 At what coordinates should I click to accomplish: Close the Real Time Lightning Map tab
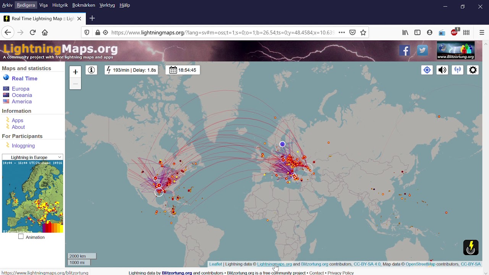coord(79,18)
